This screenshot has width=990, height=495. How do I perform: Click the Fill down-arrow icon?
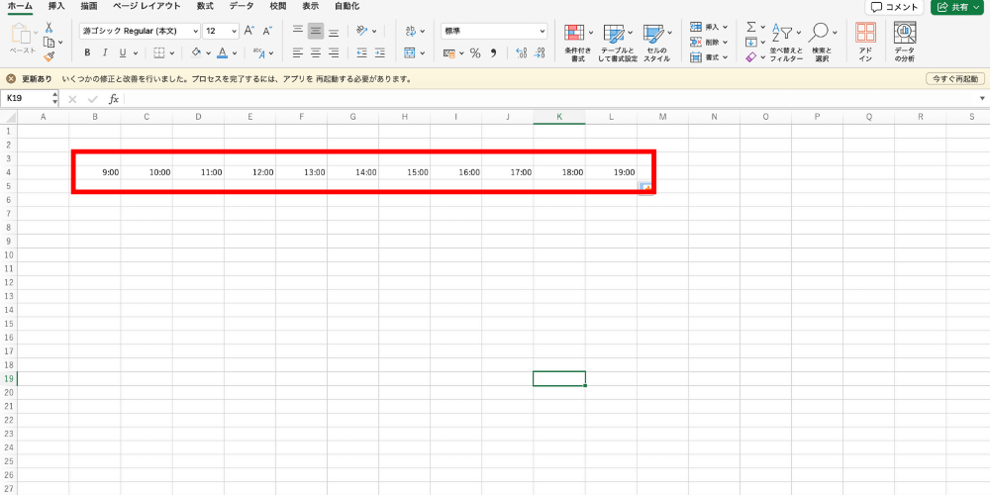click(x=751, y=43)
